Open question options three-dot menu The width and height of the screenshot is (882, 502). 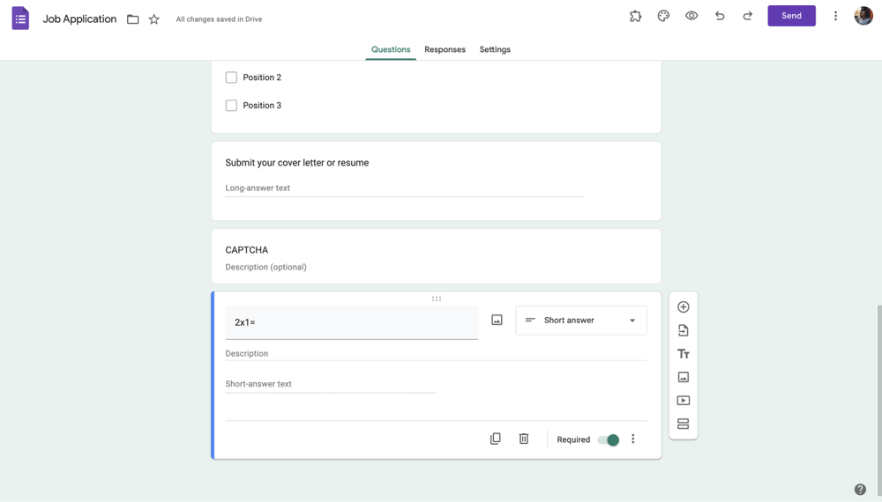pos(632,439)
